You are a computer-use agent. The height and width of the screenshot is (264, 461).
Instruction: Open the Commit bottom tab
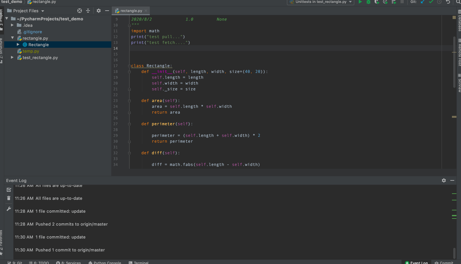pos(444,262)
